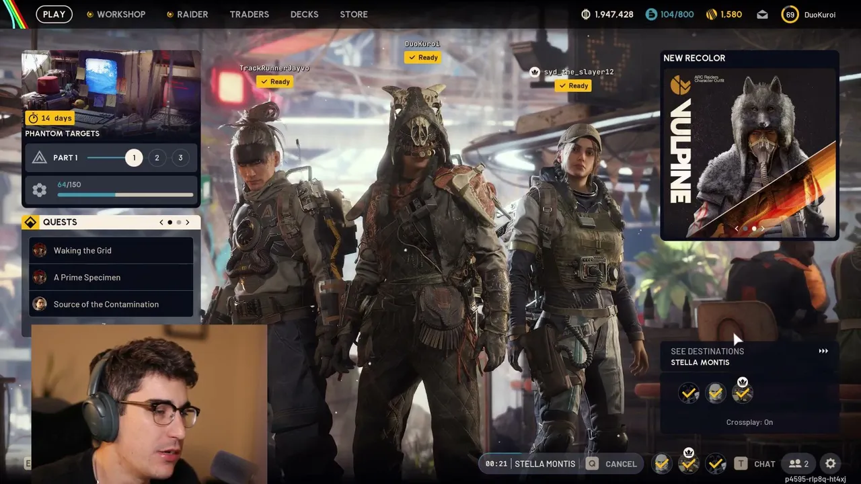Toggle DuoKuroi's Ready status
The image size is (861, 484).
(x=422, y=57)
